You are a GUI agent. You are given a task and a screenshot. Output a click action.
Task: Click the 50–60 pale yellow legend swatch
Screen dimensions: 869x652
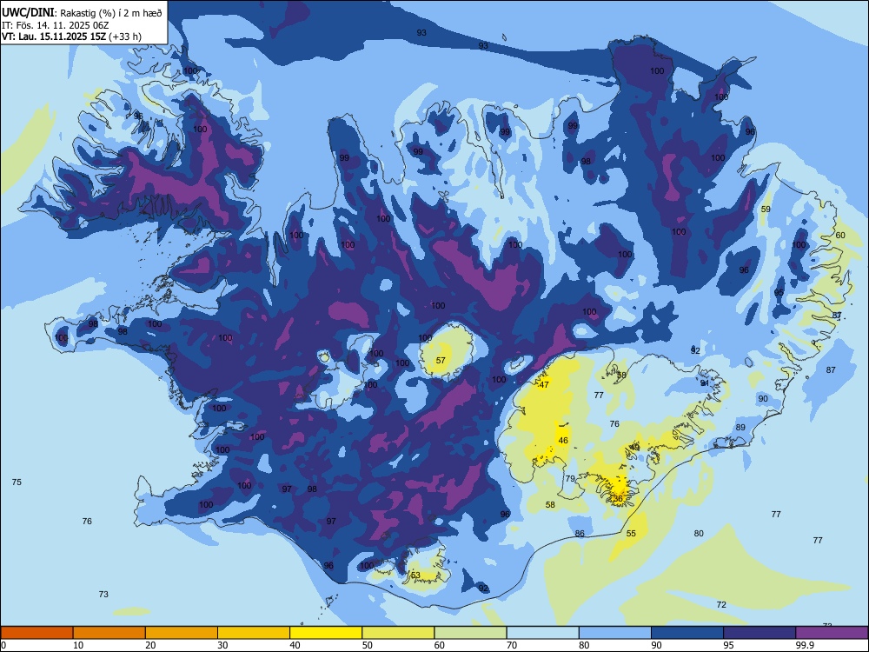pos(399,633)
